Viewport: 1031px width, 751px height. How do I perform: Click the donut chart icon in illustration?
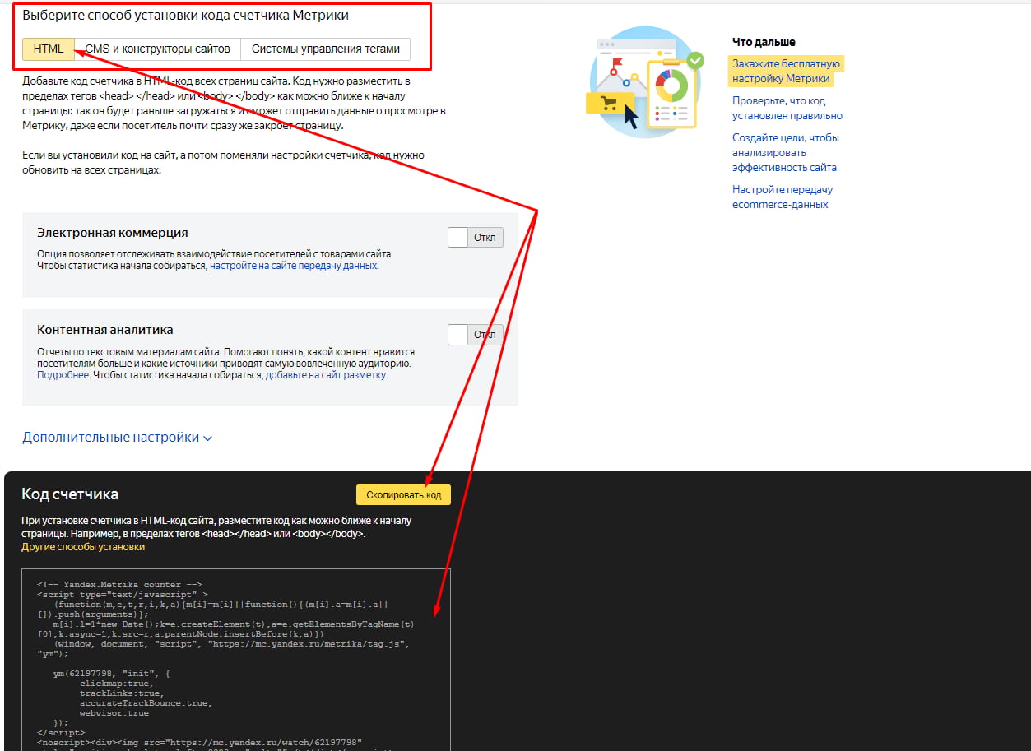point(671,85)
